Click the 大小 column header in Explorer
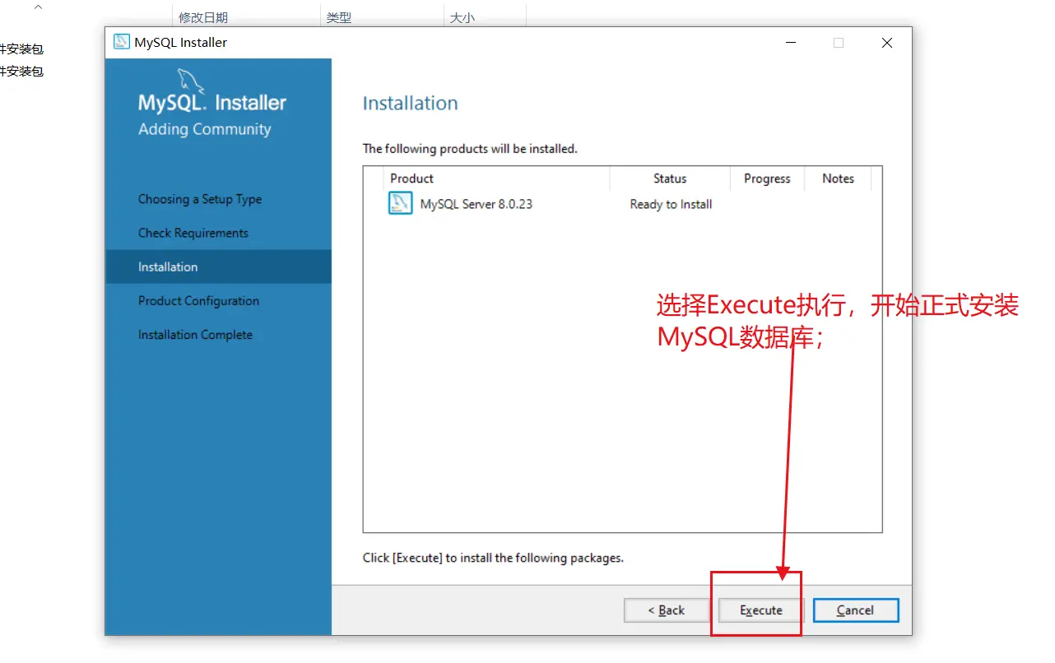The width and height of the screenshot is (1055, 663). click(x=462, y=17)
